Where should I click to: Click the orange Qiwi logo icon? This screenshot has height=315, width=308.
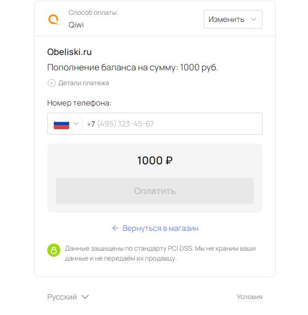click(54, 20)
